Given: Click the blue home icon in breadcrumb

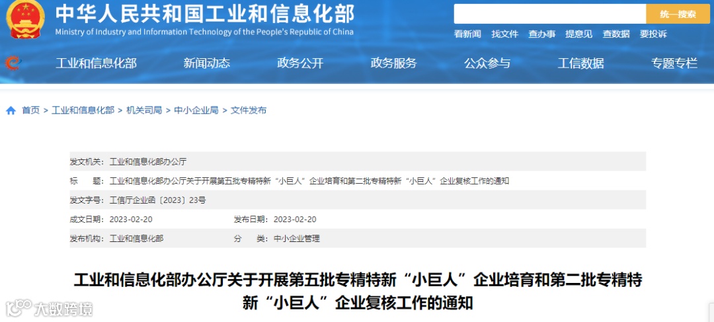Looking at the screenshot, I should point(11,110).
